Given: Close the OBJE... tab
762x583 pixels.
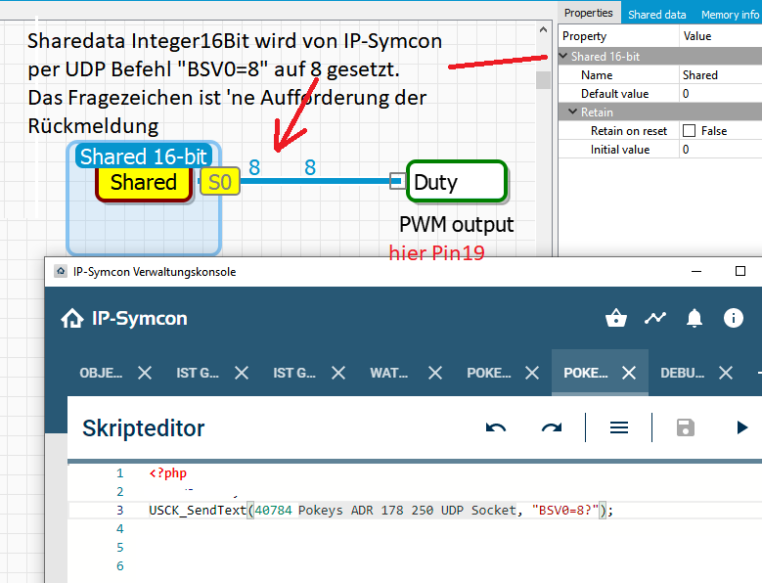Looking at the screenshot, I should click(x=145, y=373).
